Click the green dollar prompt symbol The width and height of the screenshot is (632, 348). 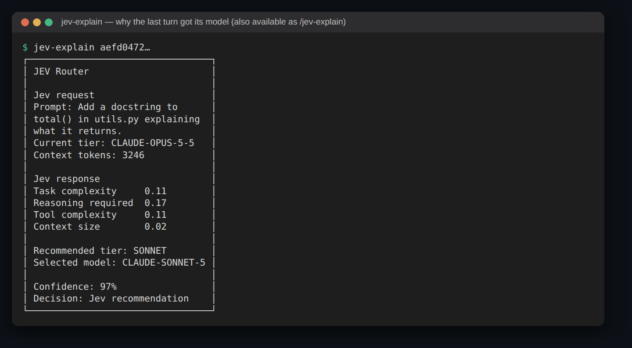[x=25, y=47]
